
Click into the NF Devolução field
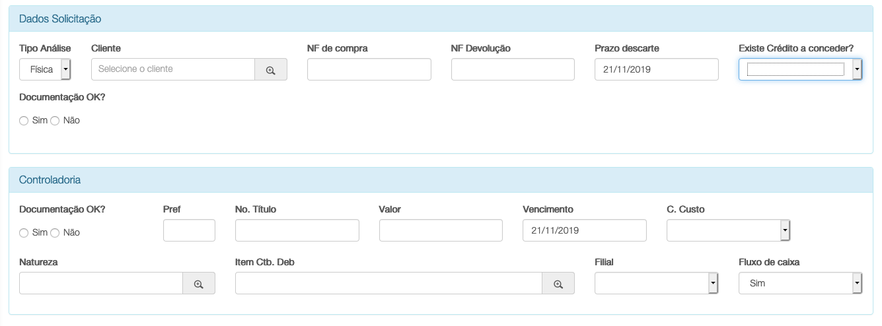[x=513, y=69]
